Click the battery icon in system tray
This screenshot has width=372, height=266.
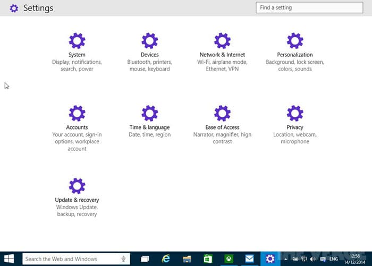tap(295, 259)
